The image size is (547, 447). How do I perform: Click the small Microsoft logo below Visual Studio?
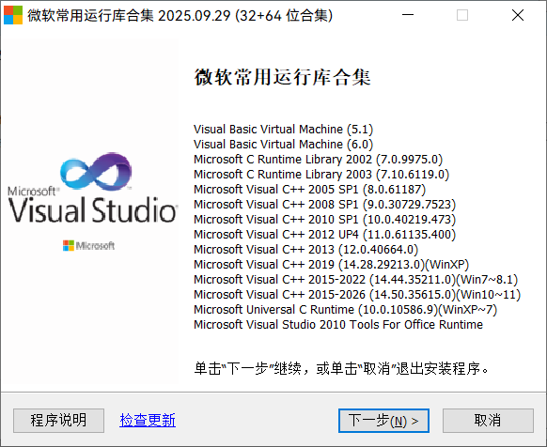pyautogui.click(x=88, y=245)
